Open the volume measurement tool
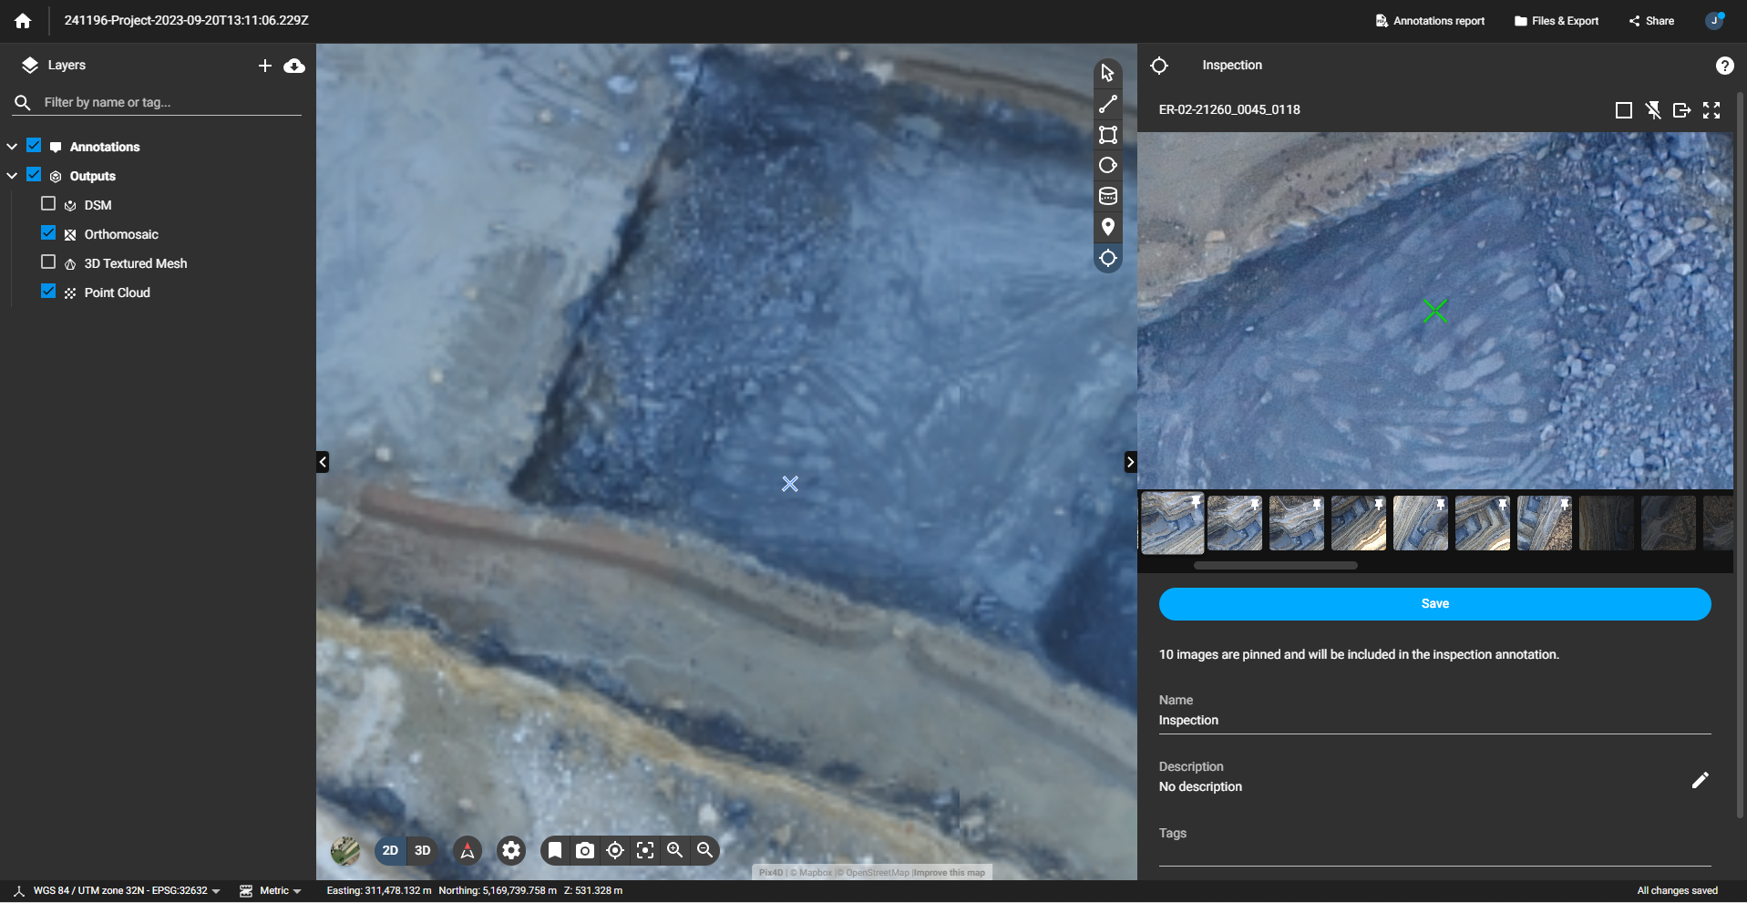The height and width of the screenshot is (903, 1747). tap(1108, 195)
